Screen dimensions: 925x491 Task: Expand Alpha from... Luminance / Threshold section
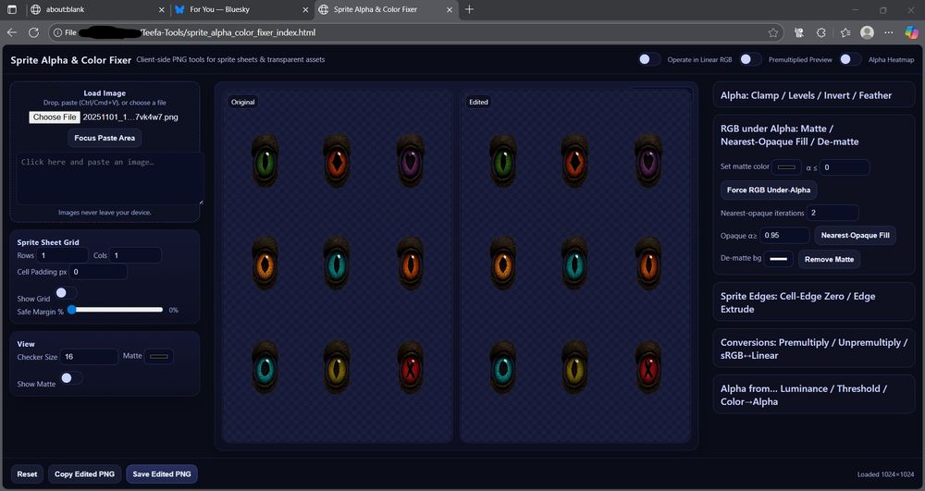pyautogui.click(x=813, y=395)
